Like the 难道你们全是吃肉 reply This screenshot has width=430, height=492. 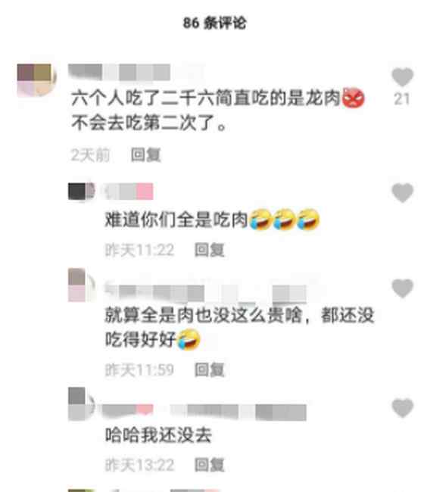pos(403,192)
